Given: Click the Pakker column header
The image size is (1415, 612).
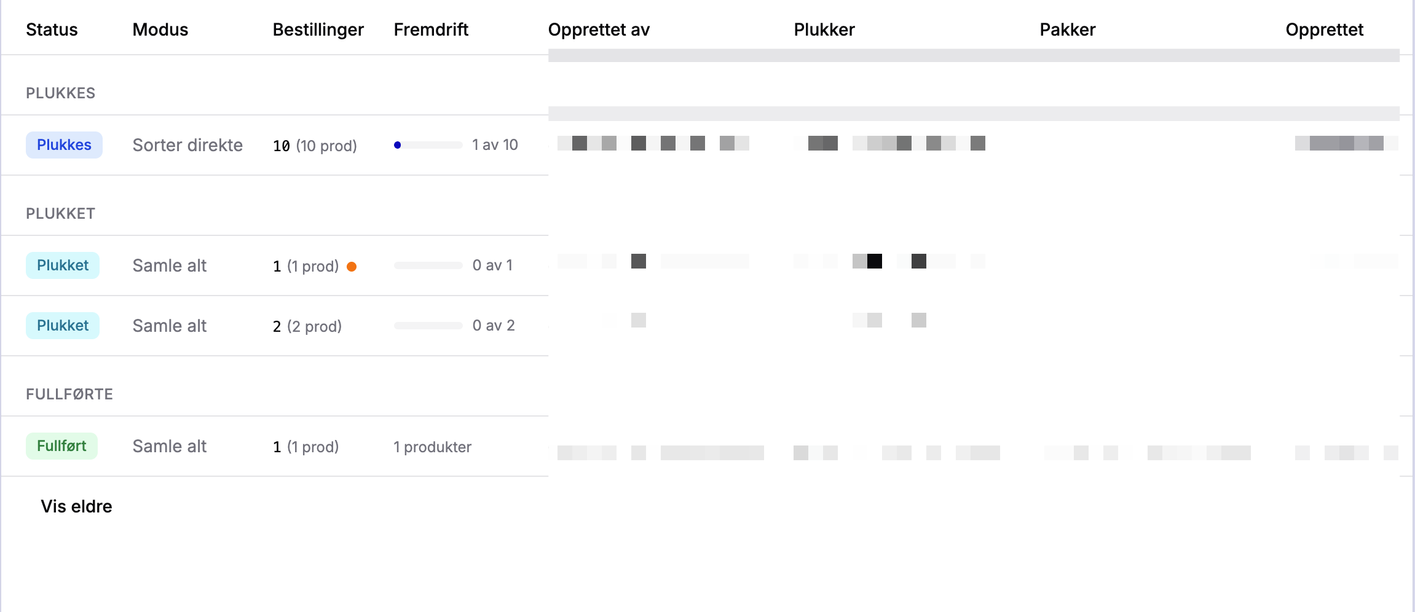Looking at the screenshot, I should pyautogui.click(x=1067, y=29).
